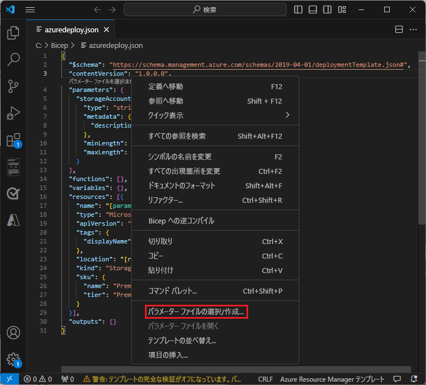The height and width of the screenshot is (385, 426).
Task: Choose シンボルの名前を変更 menu item
Action: click(x=215, y=157)
